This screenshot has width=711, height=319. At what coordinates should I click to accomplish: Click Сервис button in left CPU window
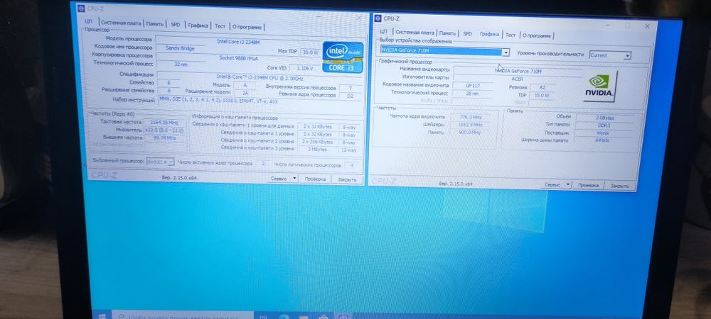(x=279, y=179)
